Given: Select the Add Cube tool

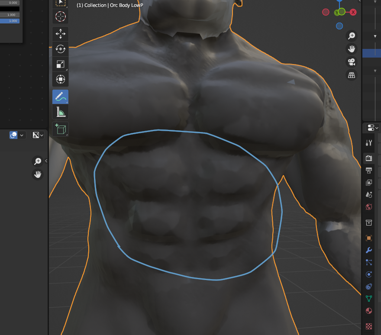Looking at the screenshot, I should (60, 129).
